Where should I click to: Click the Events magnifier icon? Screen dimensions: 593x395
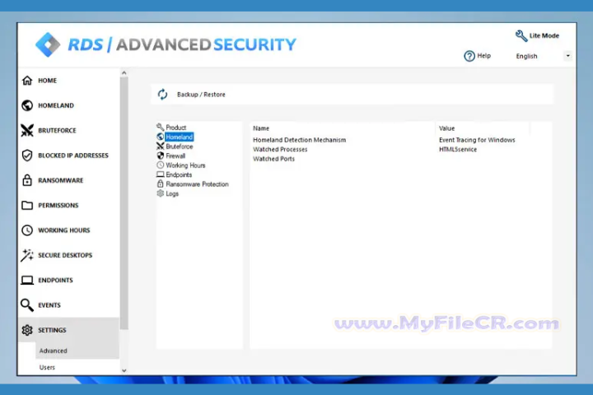click(x=27, y=305)
